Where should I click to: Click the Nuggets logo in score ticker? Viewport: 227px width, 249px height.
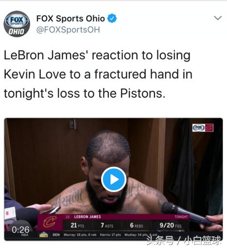click(44, 235)
